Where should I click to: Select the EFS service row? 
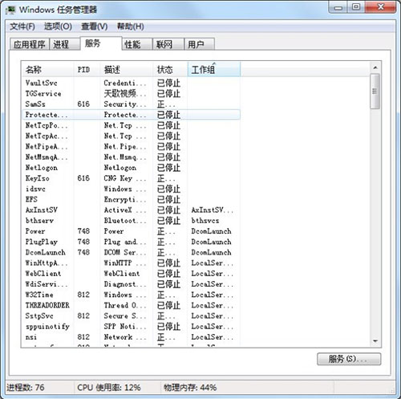(x=131, y=200)
